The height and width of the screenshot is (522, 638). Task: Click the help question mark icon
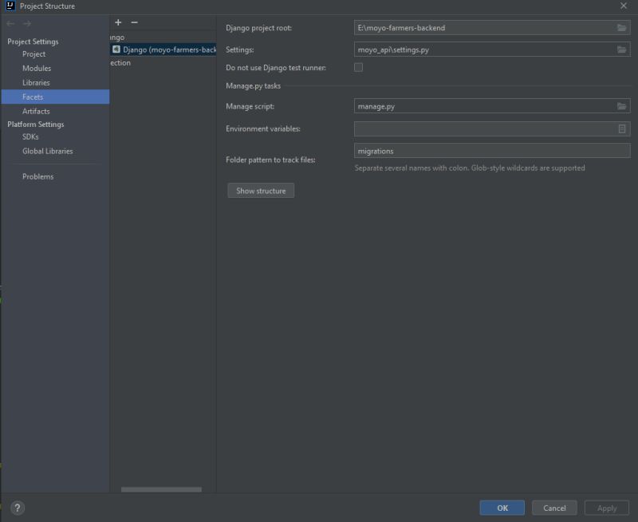pos(18,508)
